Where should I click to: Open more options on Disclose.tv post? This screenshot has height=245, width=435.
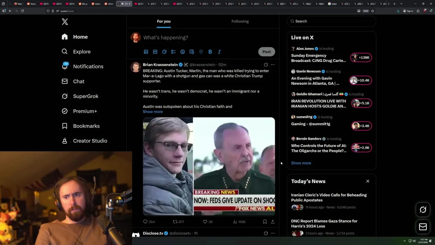[x=273, y=233]
